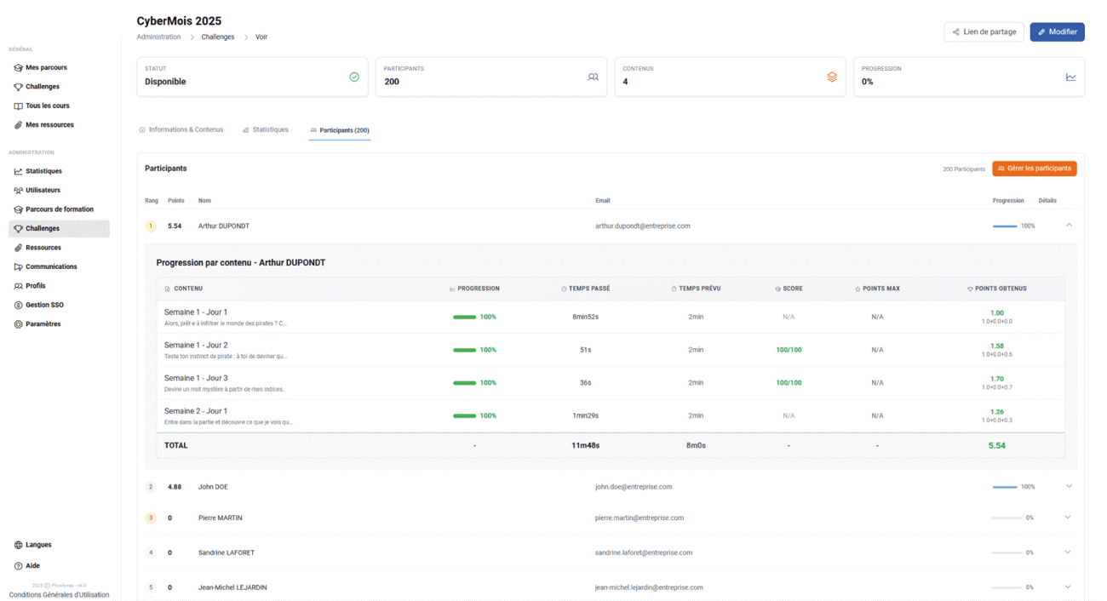
Task: Click the Participants card group icon
Action: 593,77
